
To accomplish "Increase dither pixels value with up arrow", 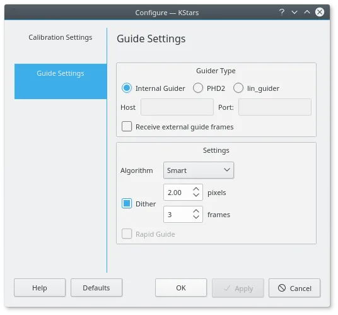I will click(x=196, y=189).
